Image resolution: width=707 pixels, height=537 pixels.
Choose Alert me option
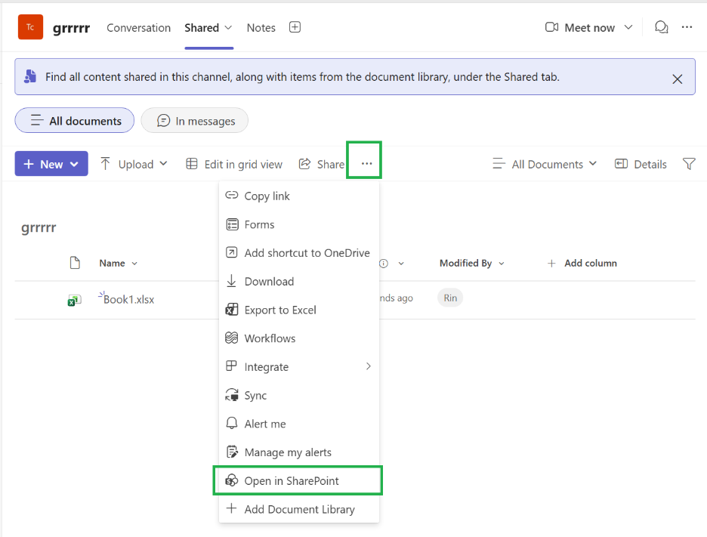tap(298, 424)
